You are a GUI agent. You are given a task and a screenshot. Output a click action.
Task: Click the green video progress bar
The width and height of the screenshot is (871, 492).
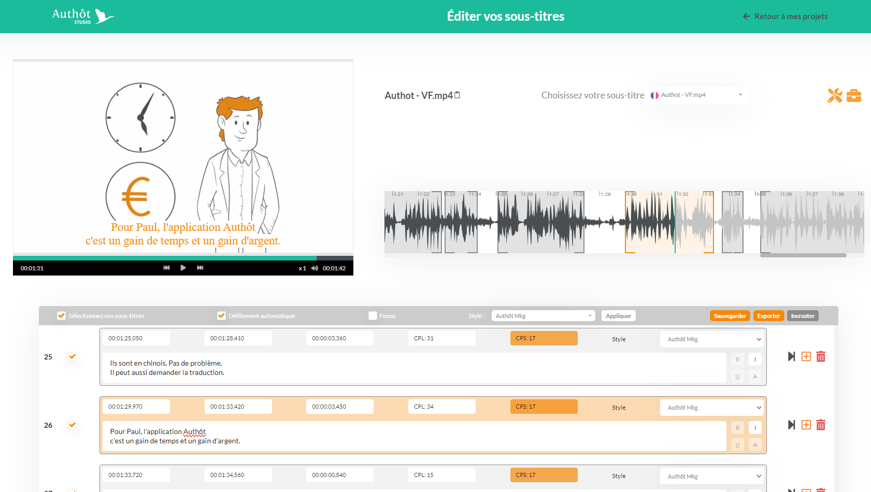[165, 258]
